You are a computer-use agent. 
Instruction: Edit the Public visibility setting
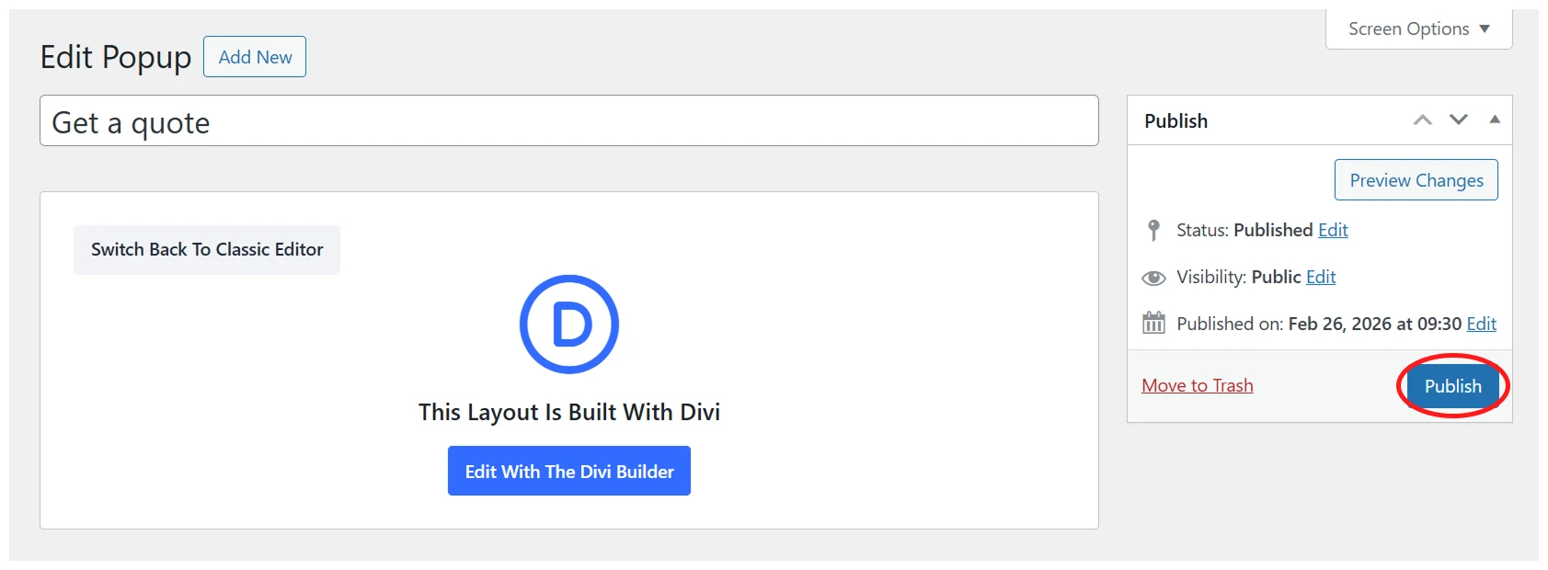(1321, 277)
